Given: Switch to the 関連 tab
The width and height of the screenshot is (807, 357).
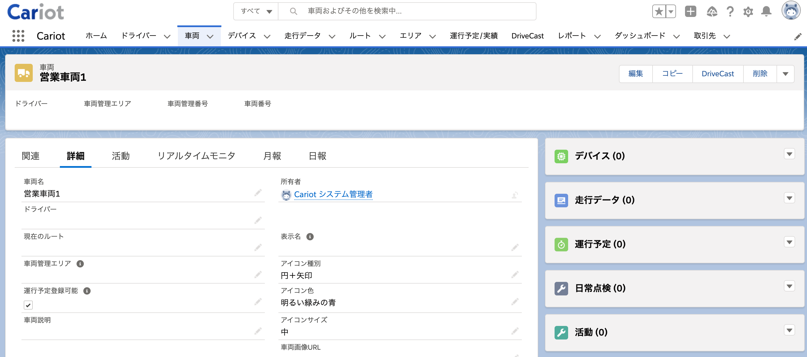Looking at the screenshot, I should 30,156.
